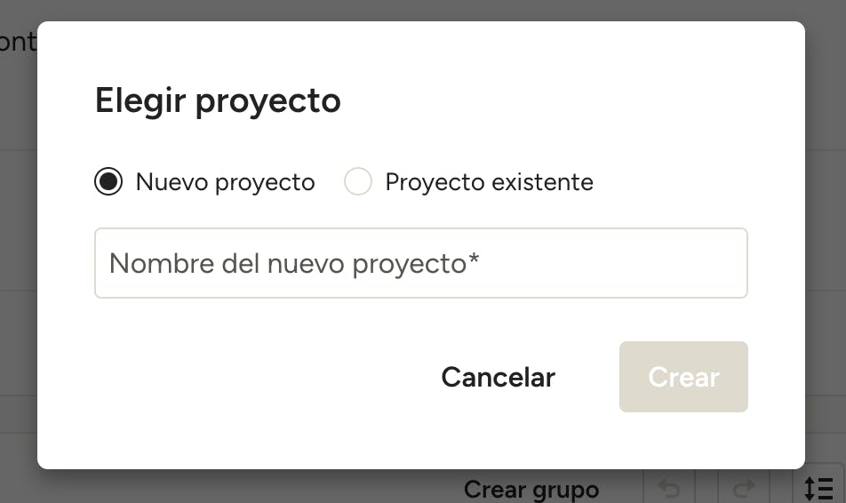This screenshot has width=846, height=503.
Task: Hit the forward curved arrow in the toolbar
Action: click(743, 488)
